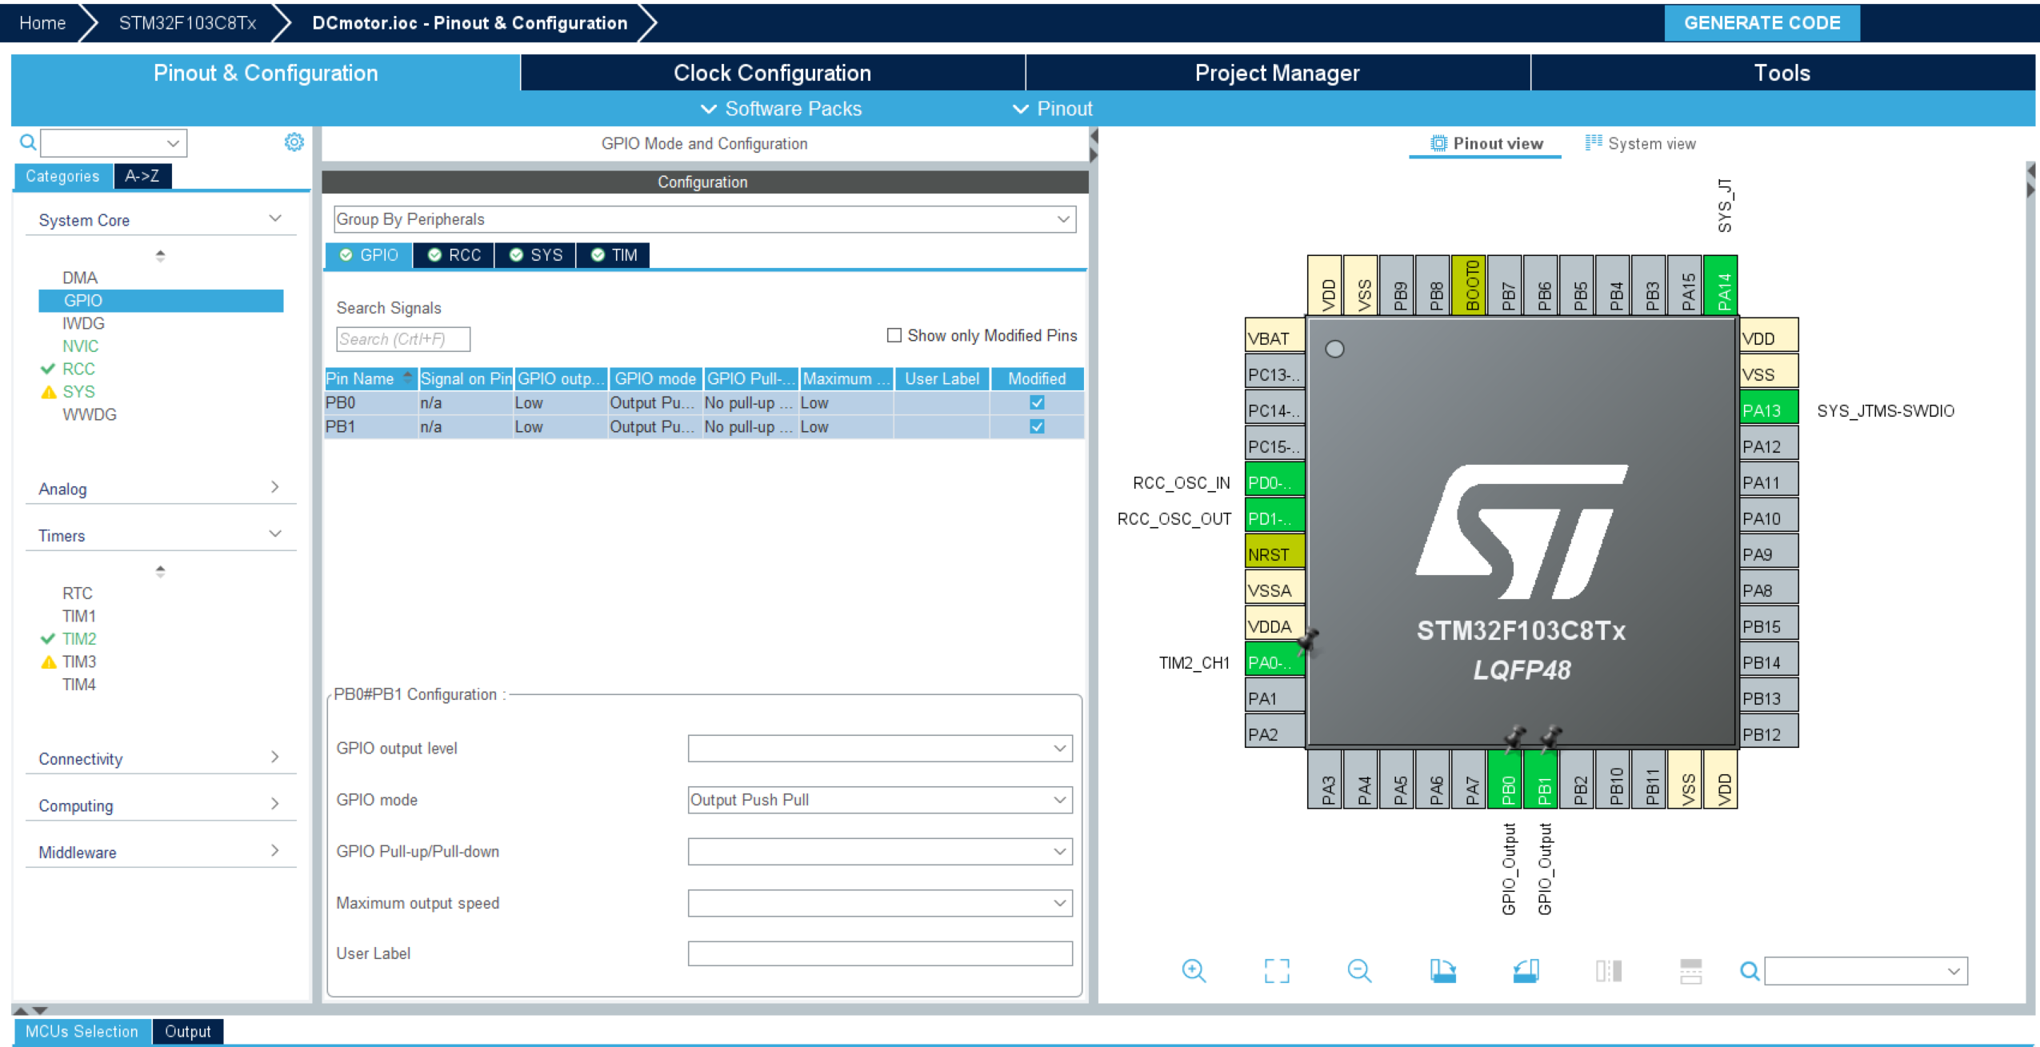Open the settings gear above the Categories panel
This screenshot has height=1047, width=2040.
pyautogui.click(x=294, y=142)
